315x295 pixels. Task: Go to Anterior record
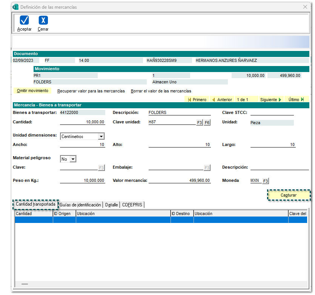click(222, 100)
